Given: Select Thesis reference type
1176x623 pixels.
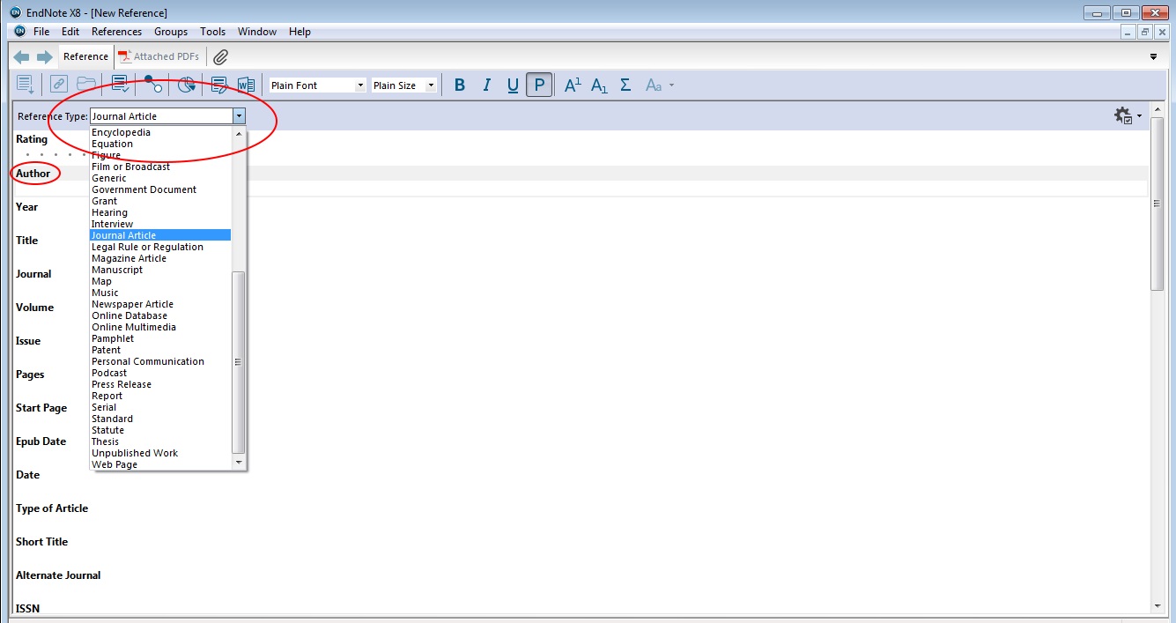Looking at the screenshot, I should (x=105, y=441).
